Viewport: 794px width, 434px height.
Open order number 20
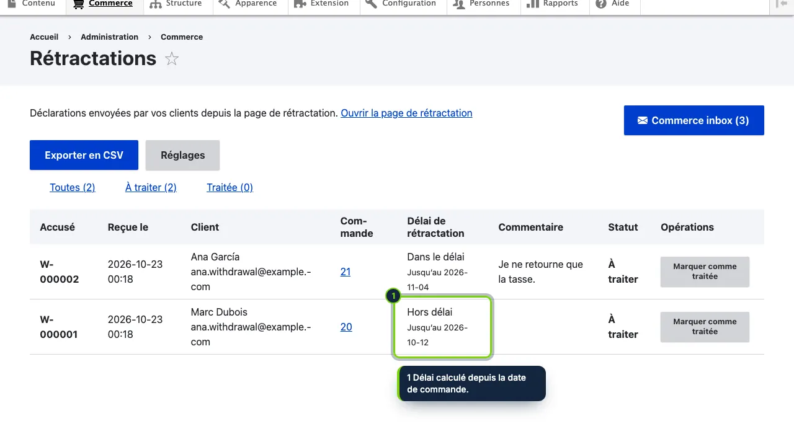[x=346, y=327]
